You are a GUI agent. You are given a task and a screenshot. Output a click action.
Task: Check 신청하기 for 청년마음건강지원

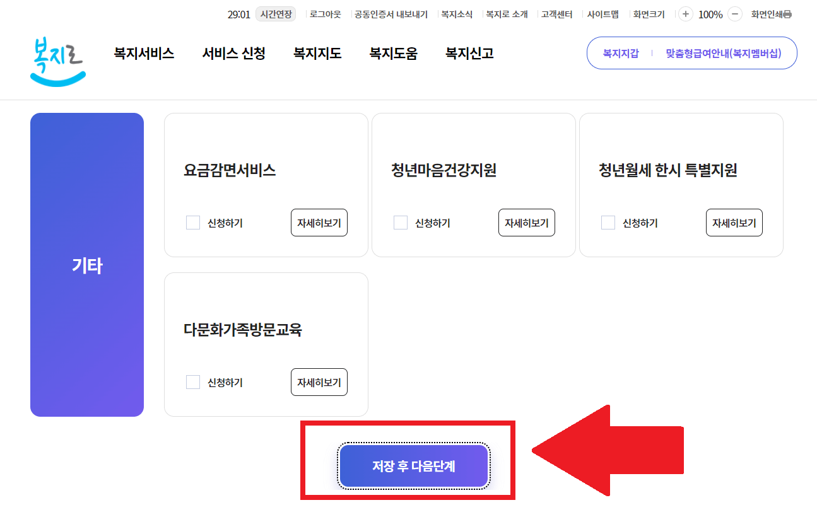tap(400, 222)
